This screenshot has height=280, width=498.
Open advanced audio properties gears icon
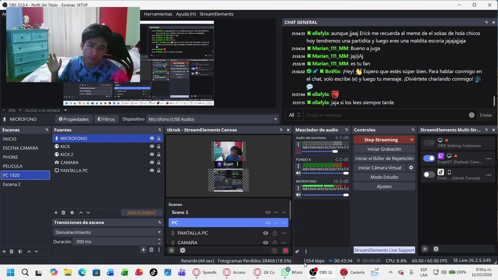297,252
